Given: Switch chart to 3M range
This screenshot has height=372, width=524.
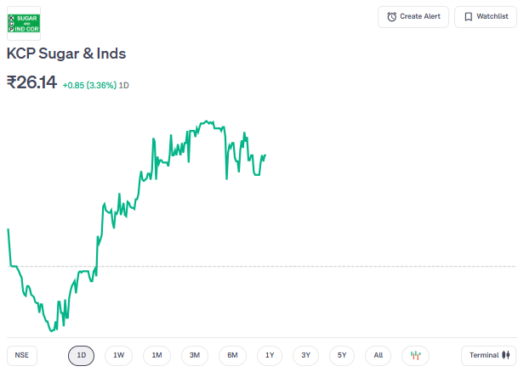Looking at the screenshot, I should point(195,355).
